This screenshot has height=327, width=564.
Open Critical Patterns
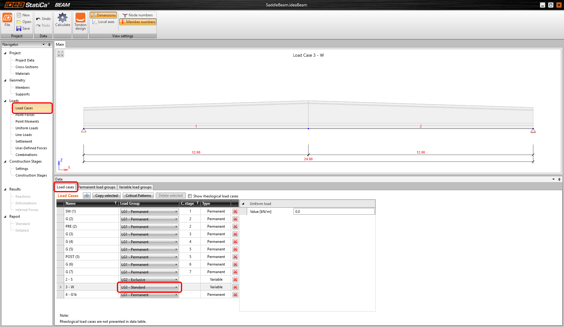pyautogui.click(x=138, y=196)
